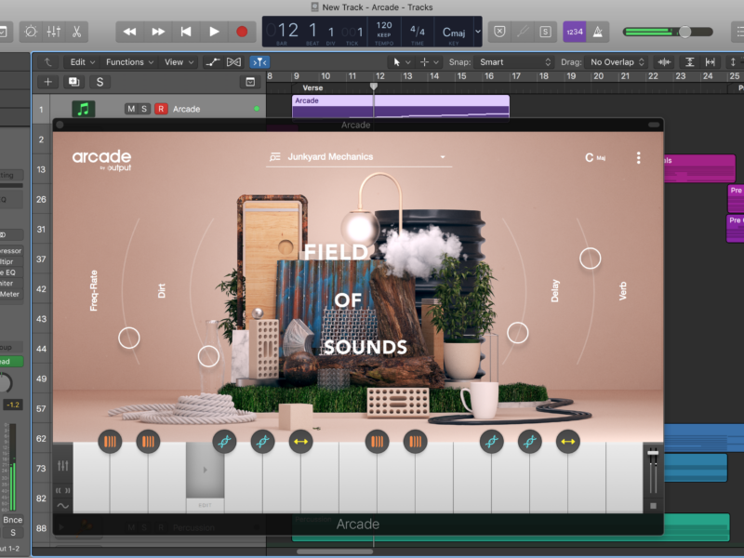Open the scissors editors icon

click(x=76, y=32)
